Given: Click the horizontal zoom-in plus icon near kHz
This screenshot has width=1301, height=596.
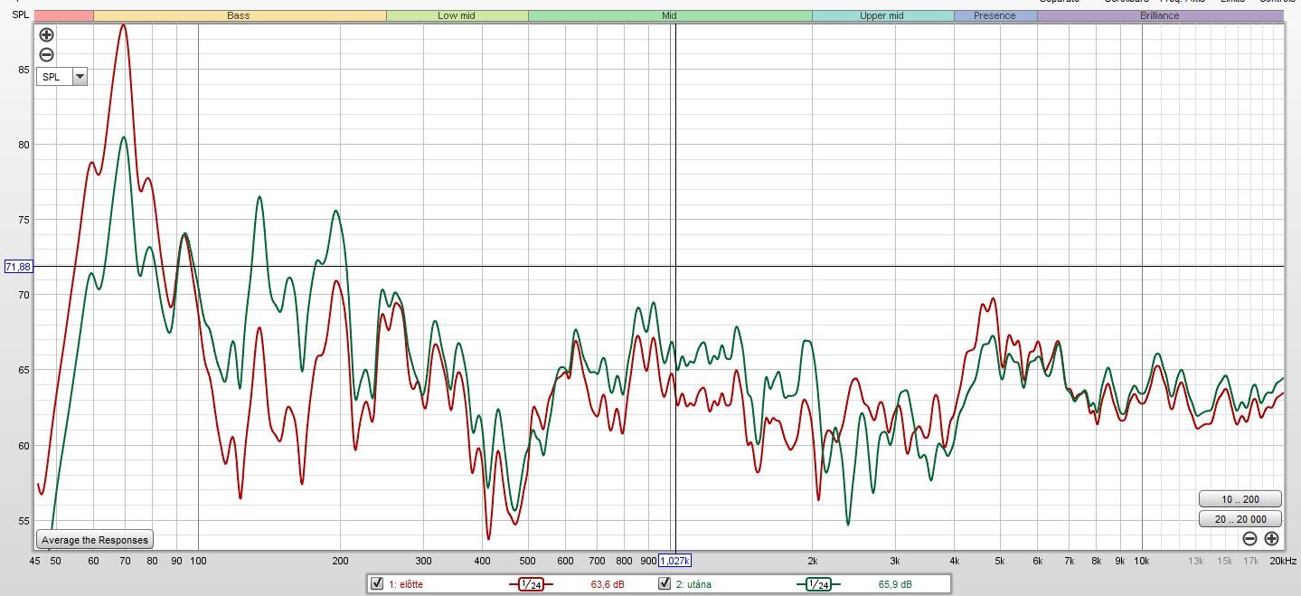Looking at the screenshot, I should coord(1271,538).
